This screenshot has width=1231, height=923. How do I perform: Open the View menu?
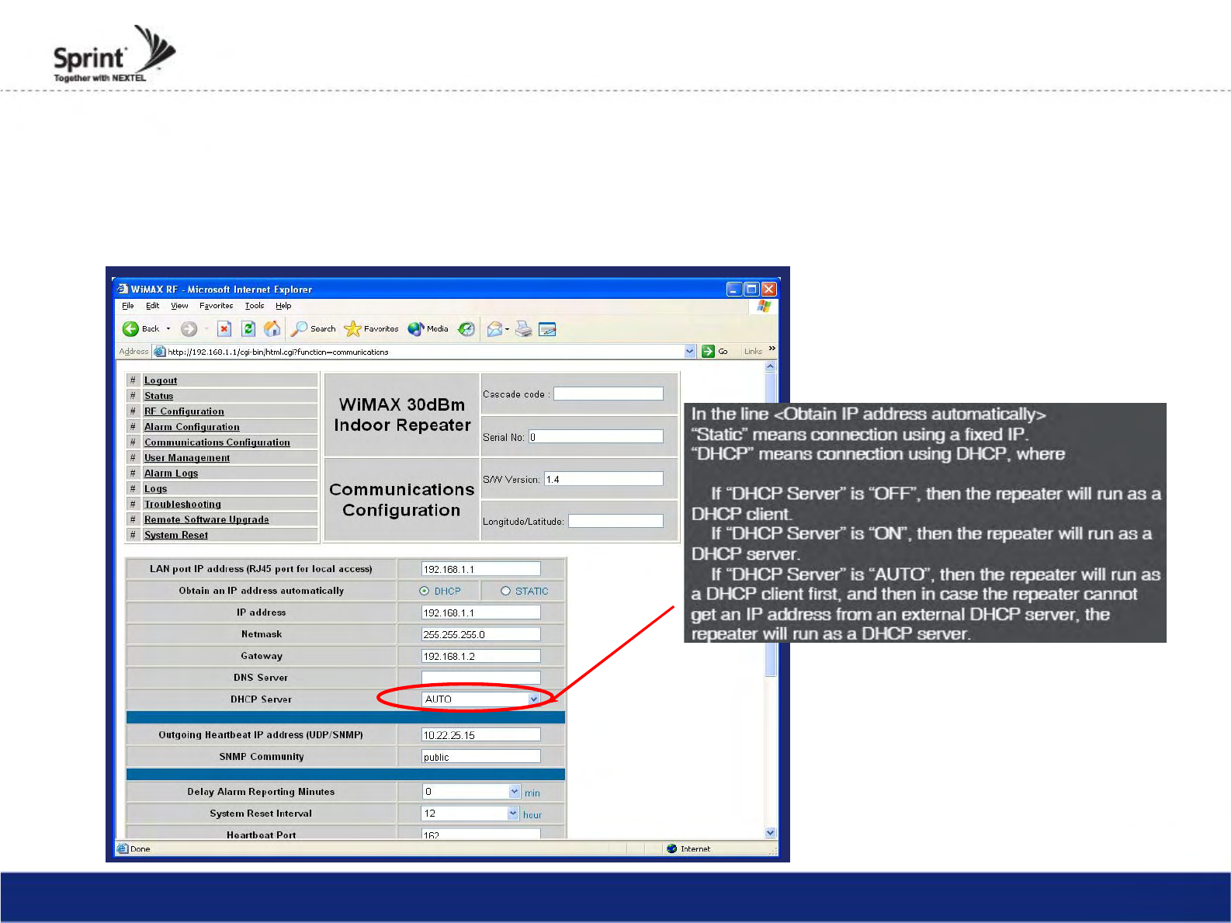point(179,306)
